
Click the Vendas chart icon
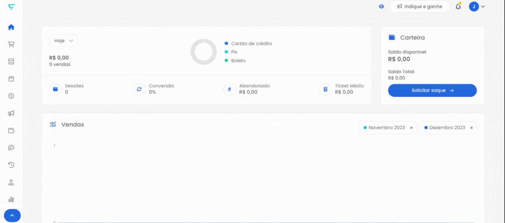coord(53,125)
